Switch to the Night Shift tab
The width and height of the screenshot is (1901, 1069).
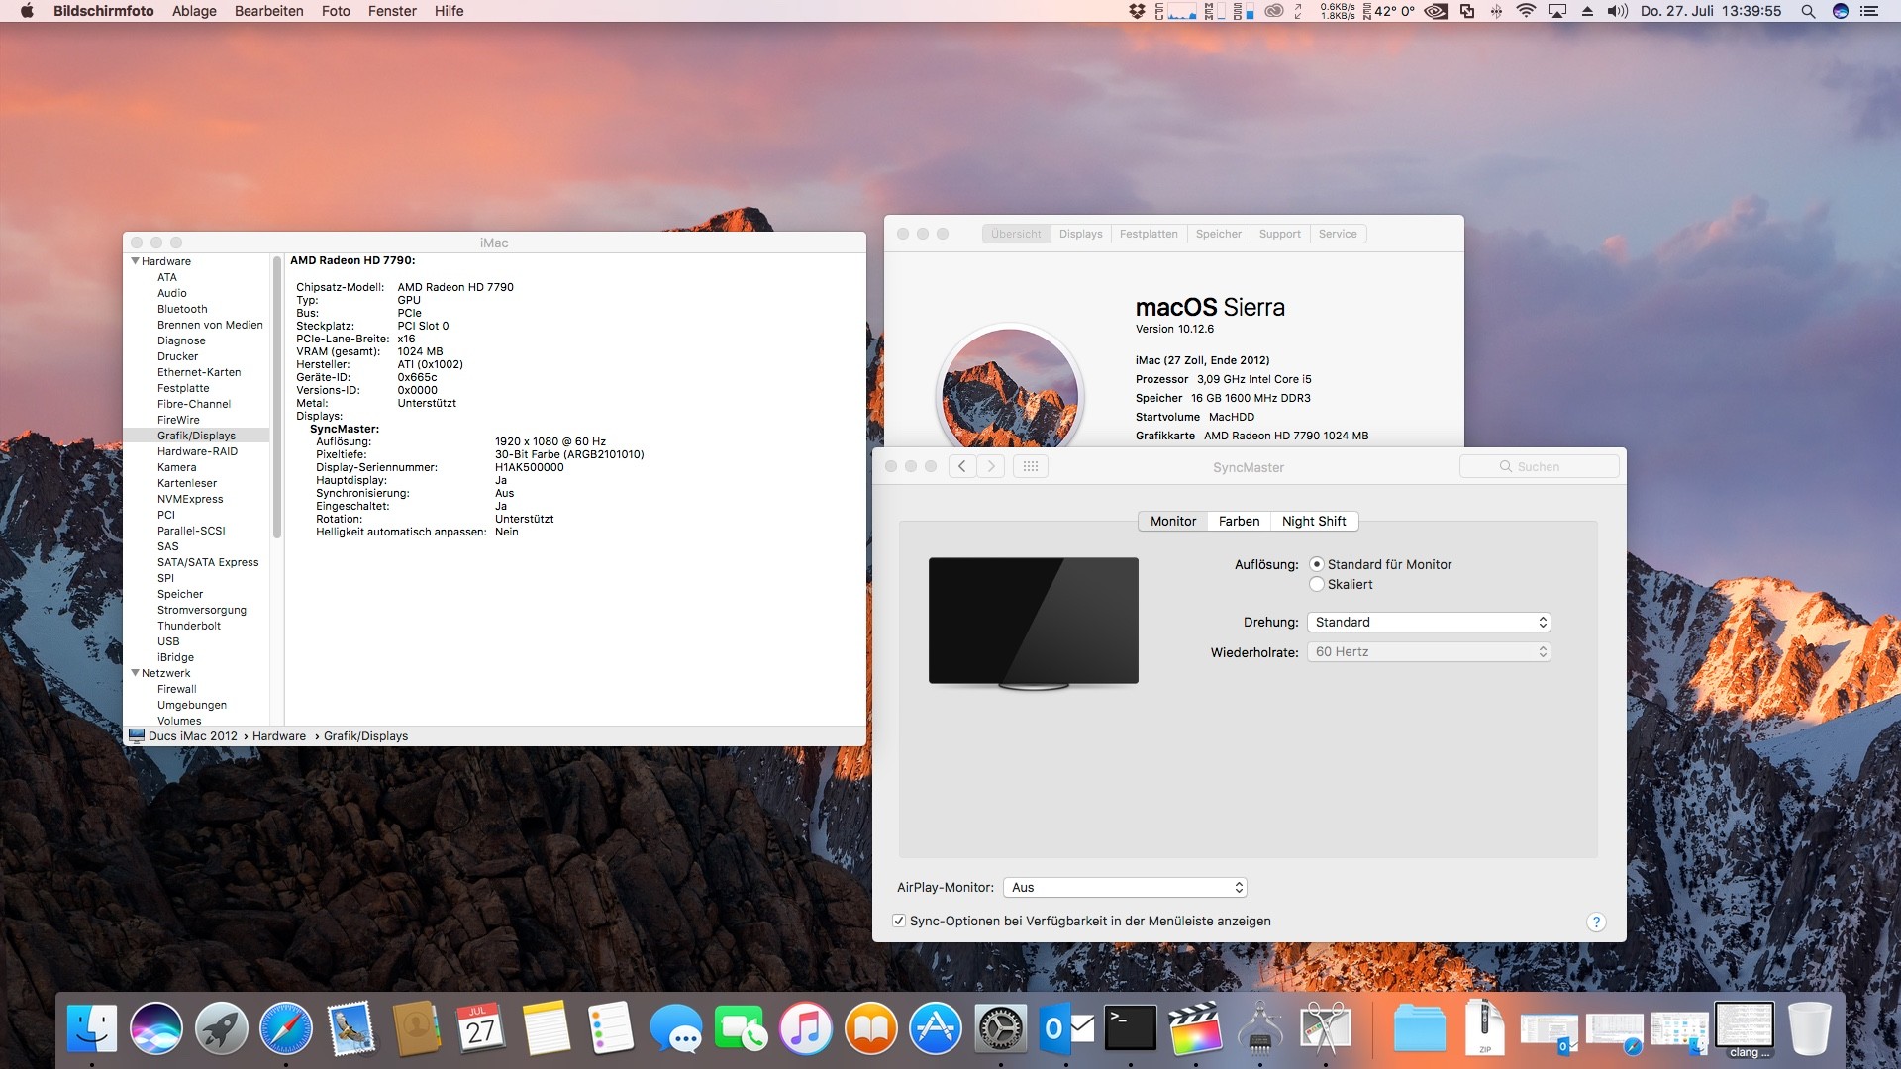[x=1313, y=521]
